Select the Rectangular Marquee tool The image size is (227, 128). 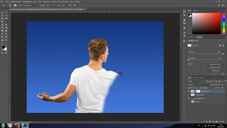pos(6,12)
